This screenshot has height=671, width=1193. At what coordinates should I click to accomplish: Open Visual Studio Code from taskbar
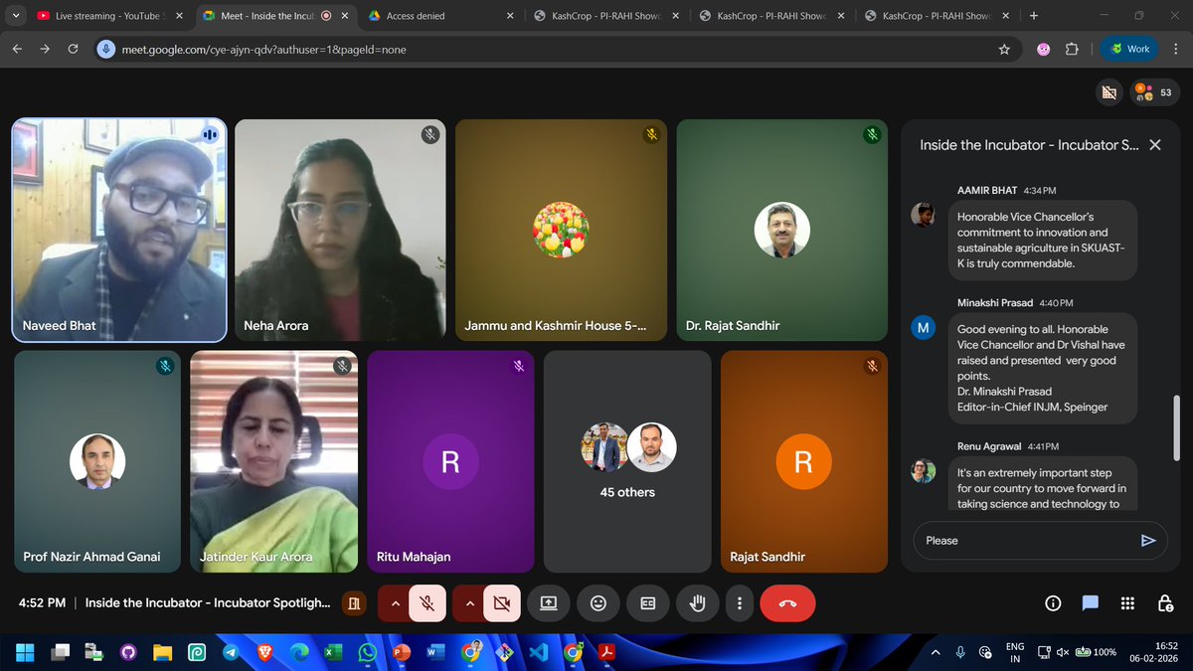point(538,652)
